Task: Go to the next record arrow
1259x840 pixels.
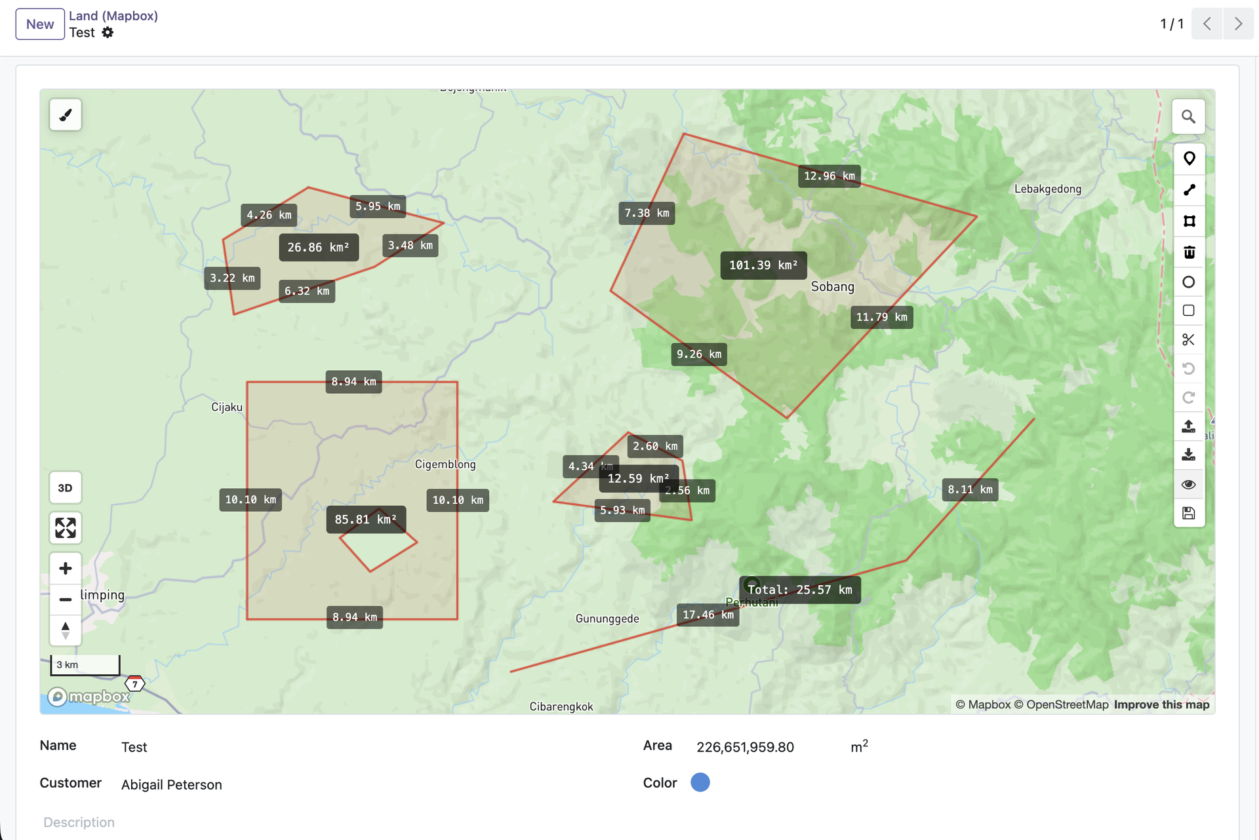Action: pyautogui.click(x=1238, y=24)
